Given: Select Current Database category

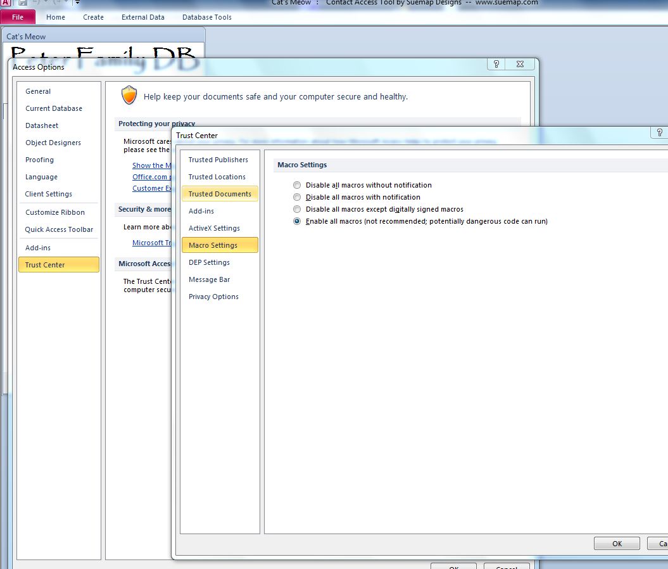Looking at the screenshot, I should (x=59, y=108).
